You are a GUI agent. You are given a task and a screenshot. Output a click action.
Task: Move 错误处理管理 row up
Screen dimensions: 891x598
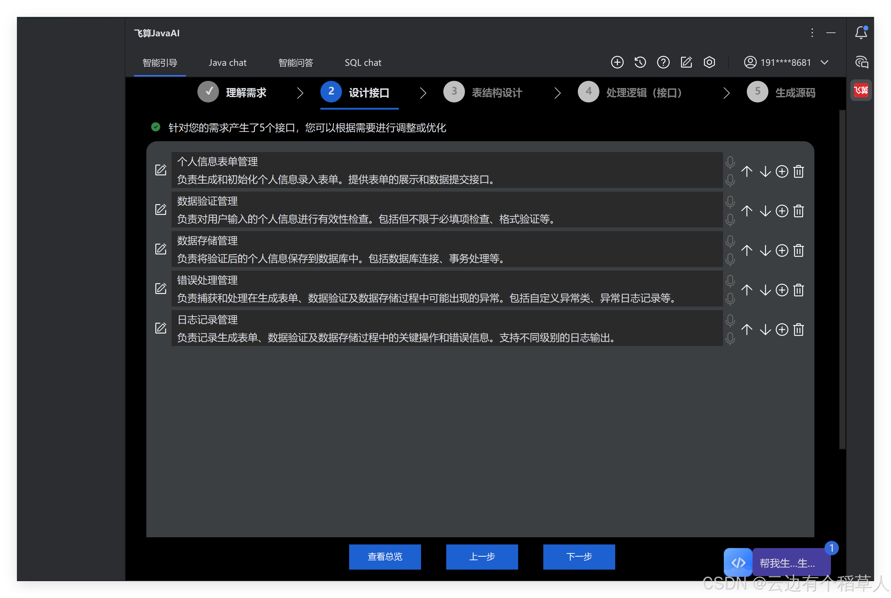747,290
